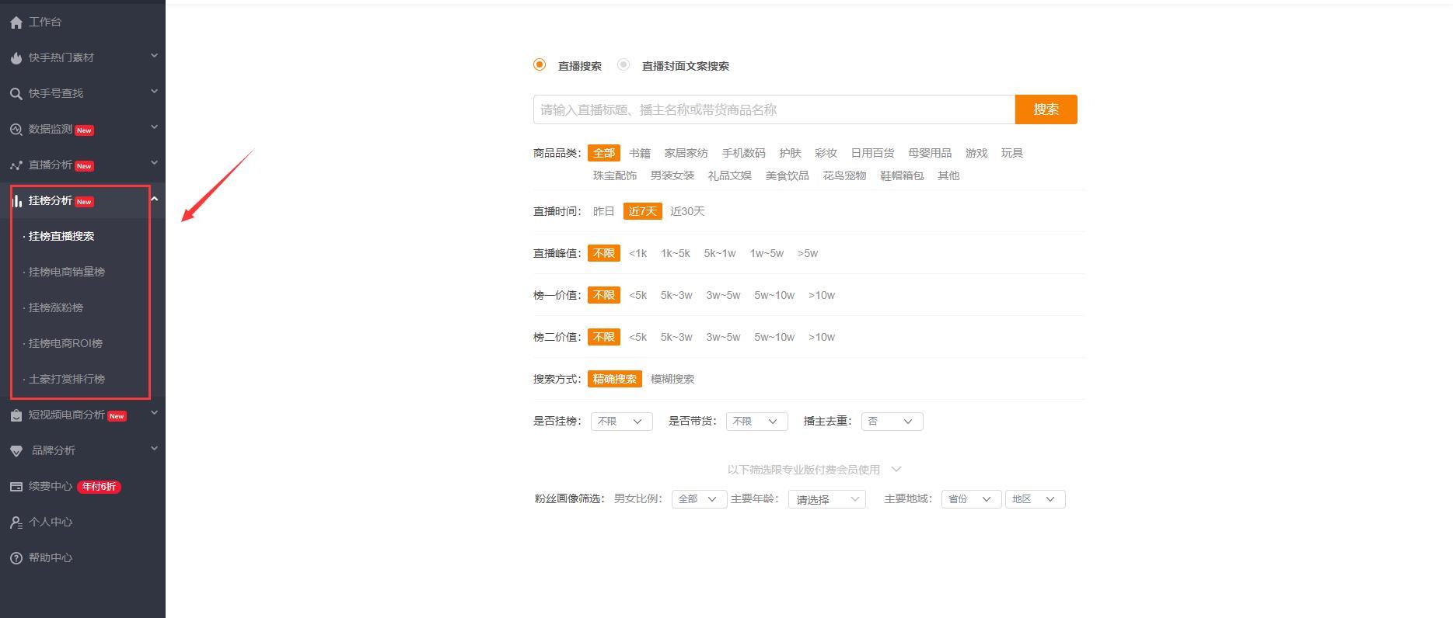The image size is (1453, 618).
Task: Click the 挂榜分析 bar-chart icon
Action: click(x=16, y=201)
